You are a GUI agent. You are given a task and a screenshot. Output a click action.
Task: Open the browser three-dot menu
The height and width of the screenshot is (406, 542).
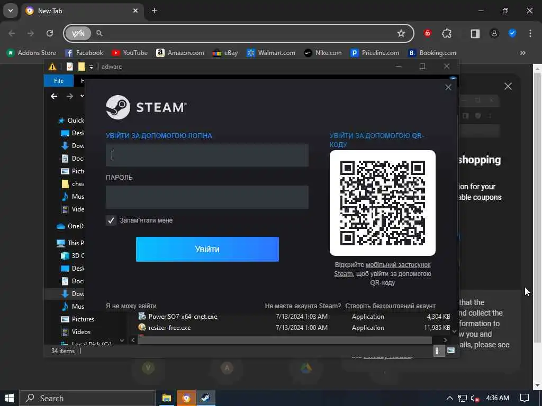(x=530, y=33)
